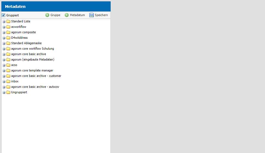Toggle the Gruppiert checkbox

(x=3, y=15)
